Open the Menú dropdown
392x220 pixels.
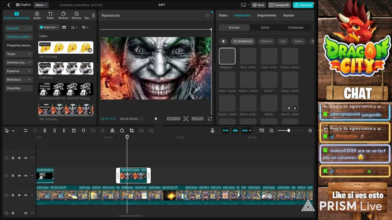[41, 5]
